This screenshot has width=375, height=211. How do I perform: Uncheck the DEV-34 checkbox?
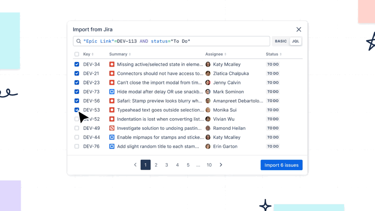coord(76,64)
